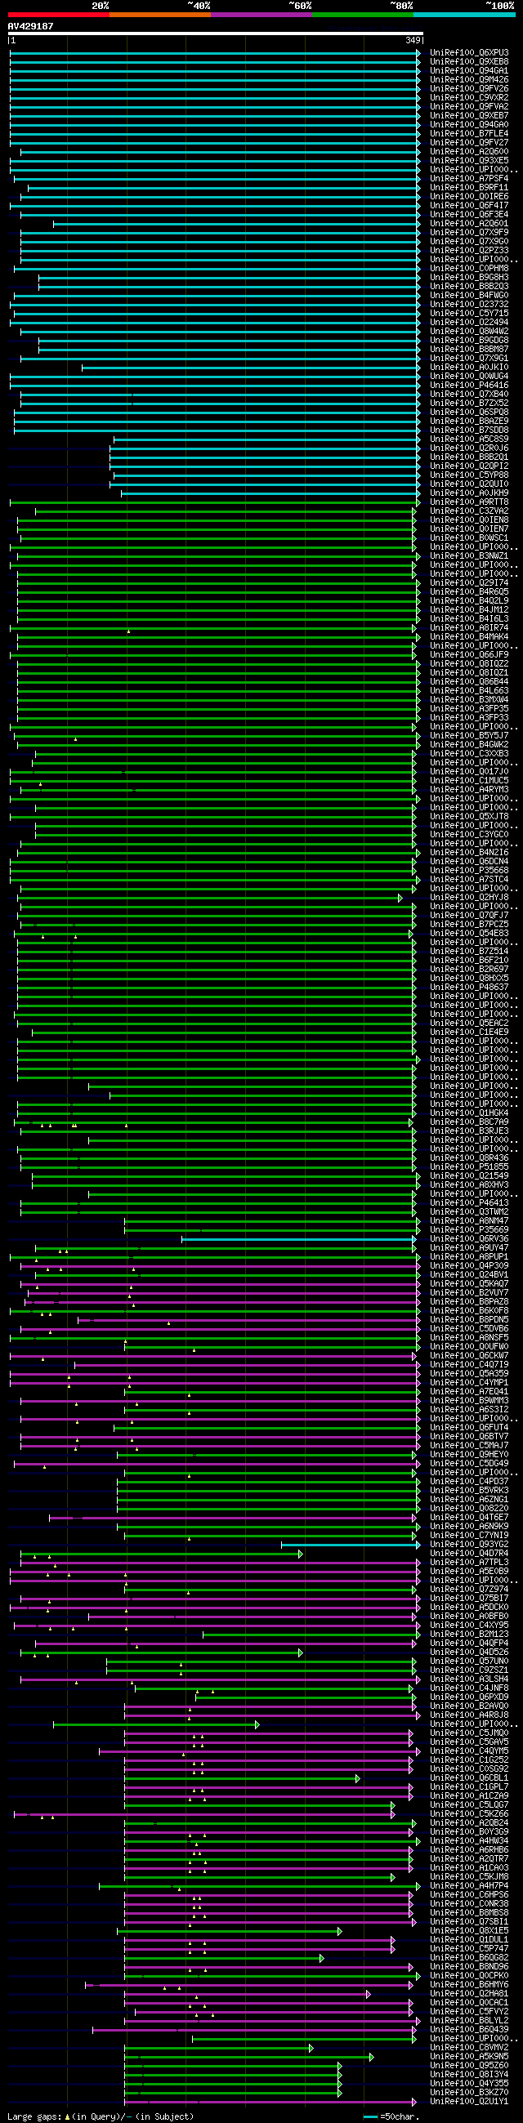Click the Large gaps legend text
523x2123 pixels.
point(101,2116)
